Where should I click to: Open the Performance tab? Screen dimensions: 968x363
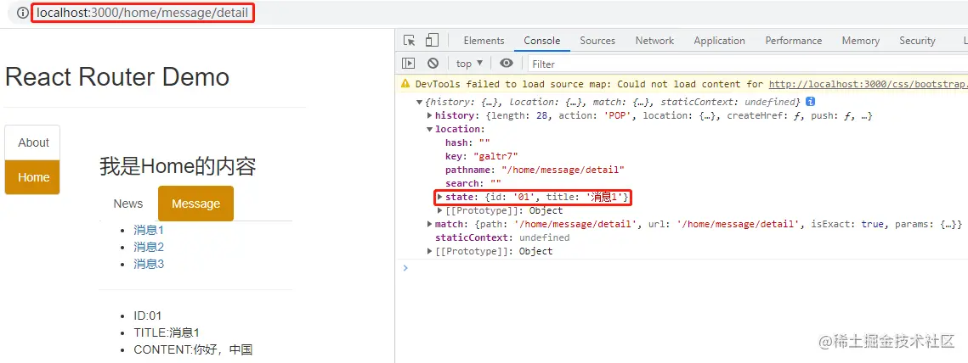[x=793, y=41]
